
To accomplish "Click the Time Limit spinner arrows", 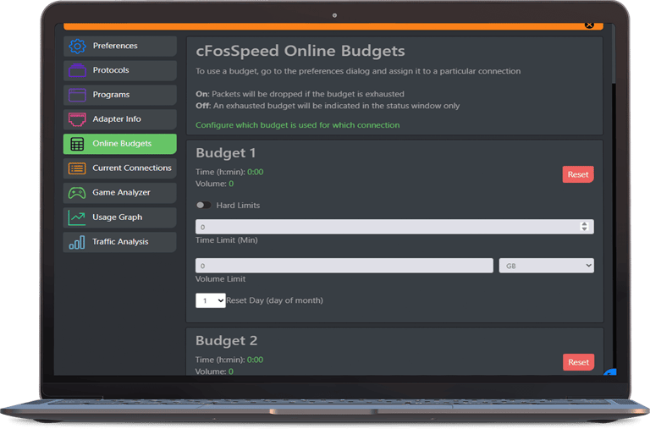I will pos(584,226).
